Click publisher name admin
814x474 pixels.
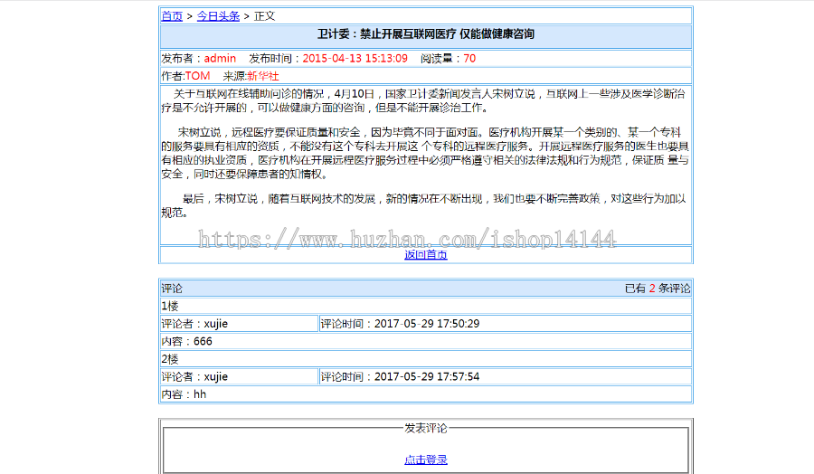coord(220,58)
